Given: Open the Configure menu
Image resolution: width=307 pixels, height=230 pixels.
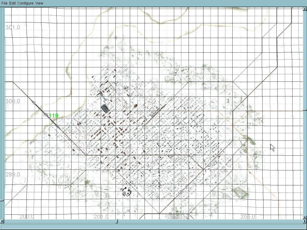Looking at the screenshot, I should click(25, 3).
